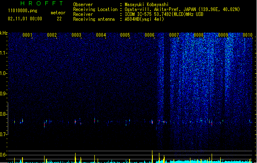Click the red meteor echo below 0006
The width and height of the screenshot is (257, 163).
pos(152,122)
